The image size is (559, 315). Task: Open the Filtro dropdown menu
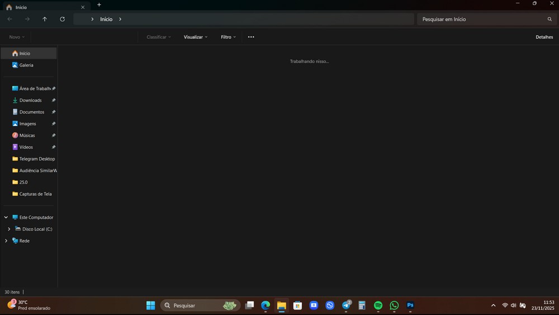[228, 37]
